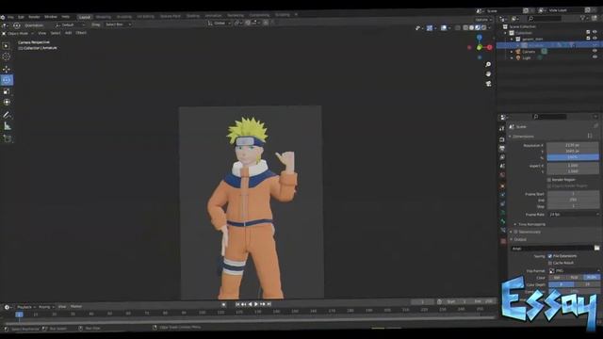Click the pan view hand icon
This screenshot has width=603, height=339.
tap(488, 74)
